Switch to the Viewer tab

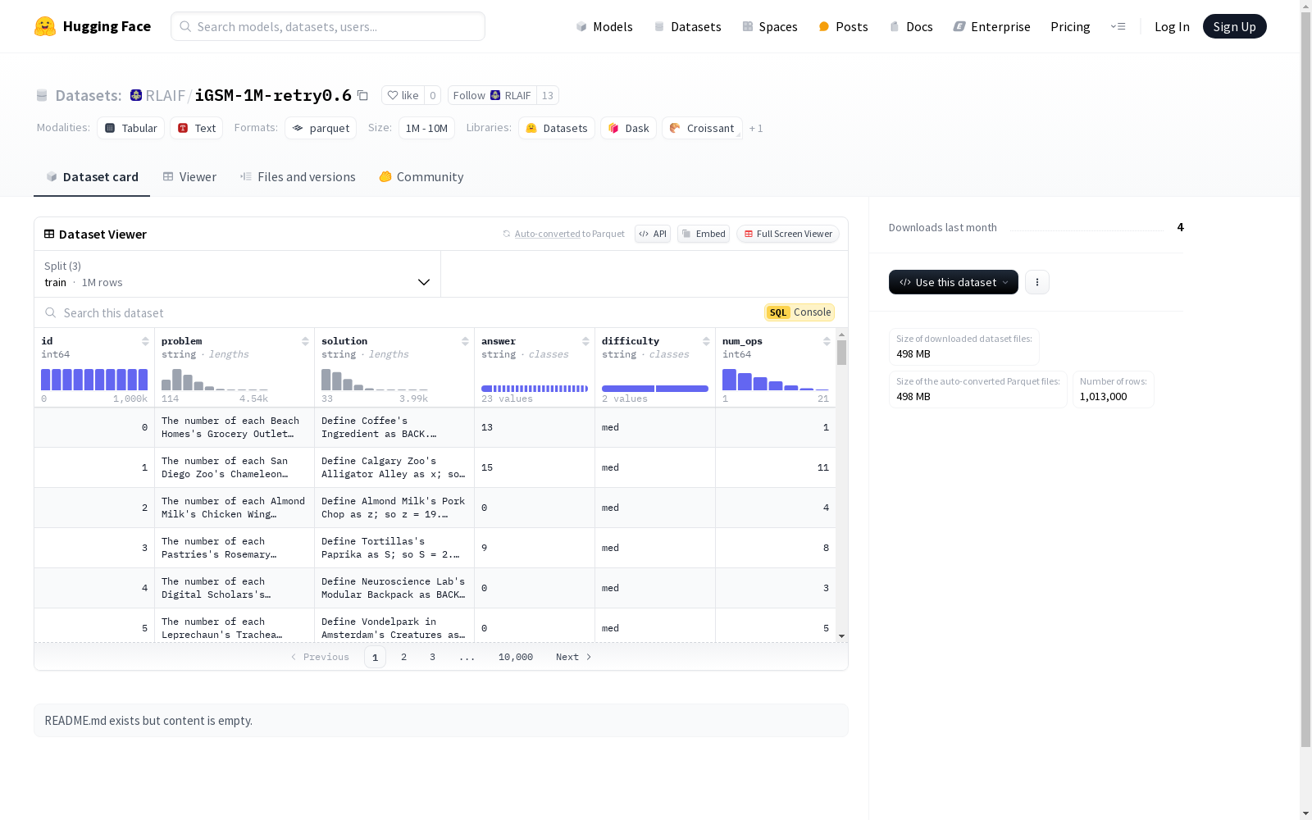pyautogui.click(x=189, y=177)
